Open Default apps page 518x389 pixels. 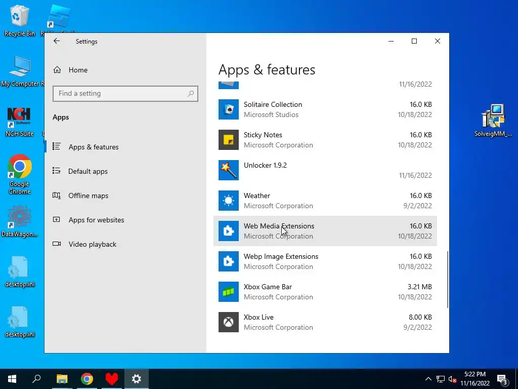pyautogui.click(x=88, y=171)
